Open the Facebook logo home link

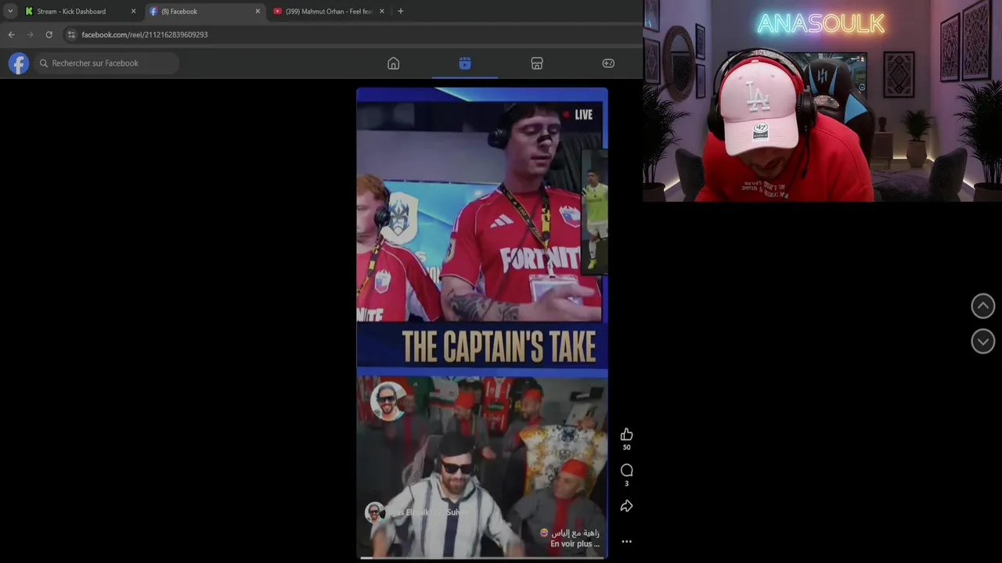19,63
